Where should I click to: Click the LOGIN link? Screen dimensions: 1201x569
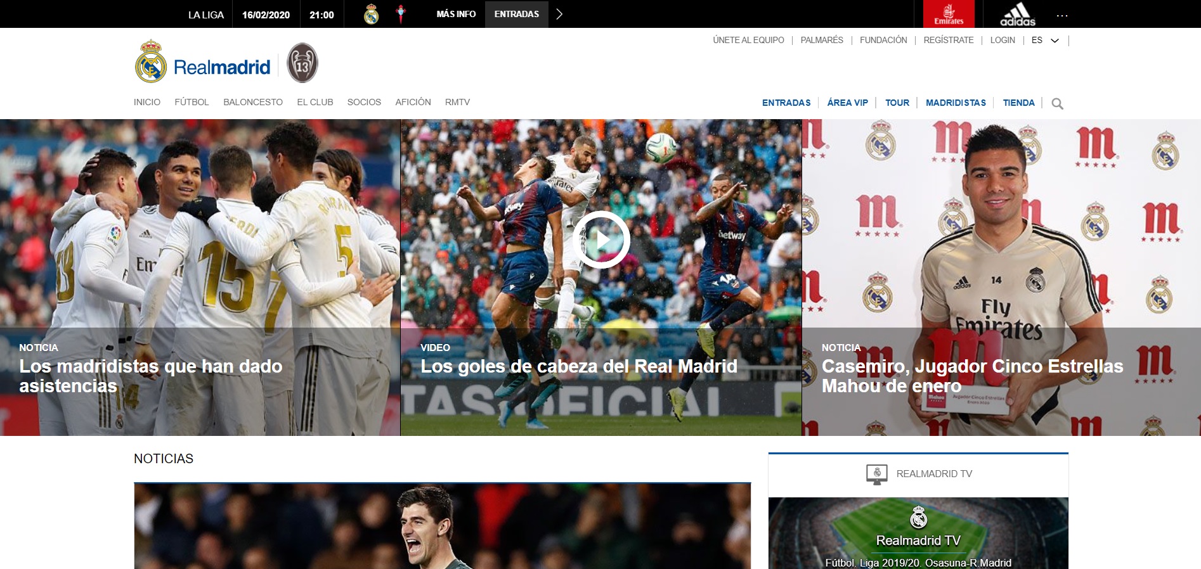coord(1003,40)
